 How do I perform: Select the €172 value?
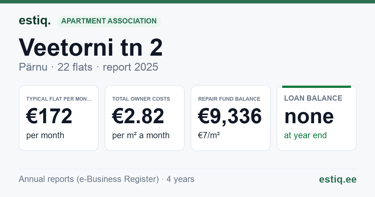click(x=49, y=116)
